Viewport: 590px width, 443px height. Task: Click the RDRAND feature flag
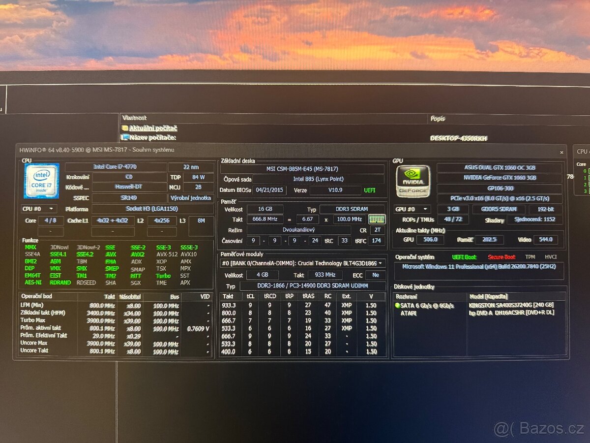click(60, 283)
